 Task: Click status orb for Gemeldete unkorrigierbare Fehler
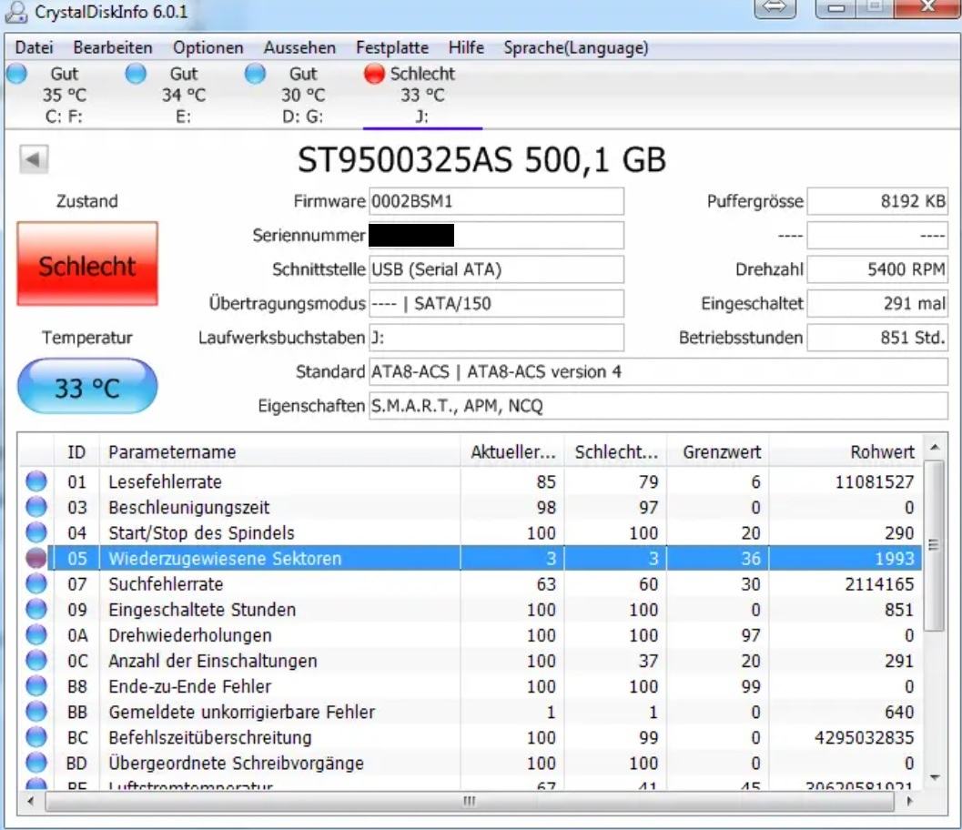[x=36, y=712]
